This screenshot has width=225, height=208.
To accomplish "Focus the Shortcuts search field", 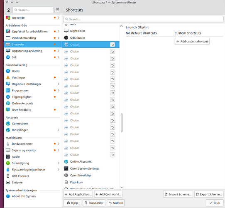I will click(x=144, y=19).
